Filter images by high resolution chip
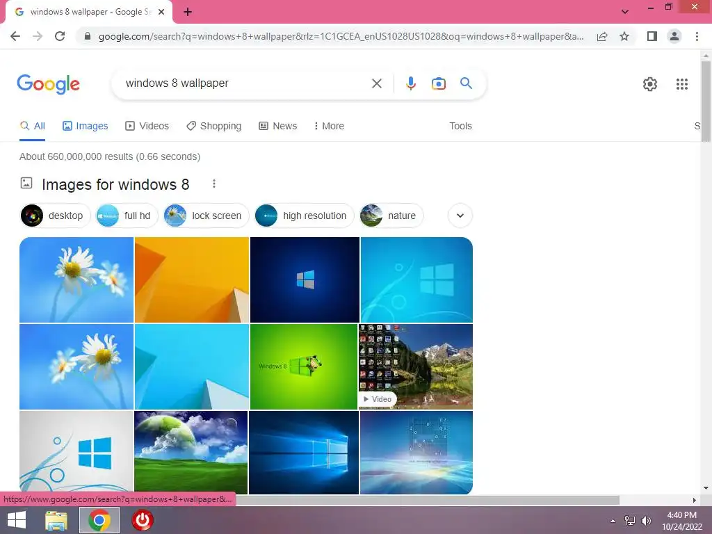This screenshot has height=534, width=712. coord(304,216)
